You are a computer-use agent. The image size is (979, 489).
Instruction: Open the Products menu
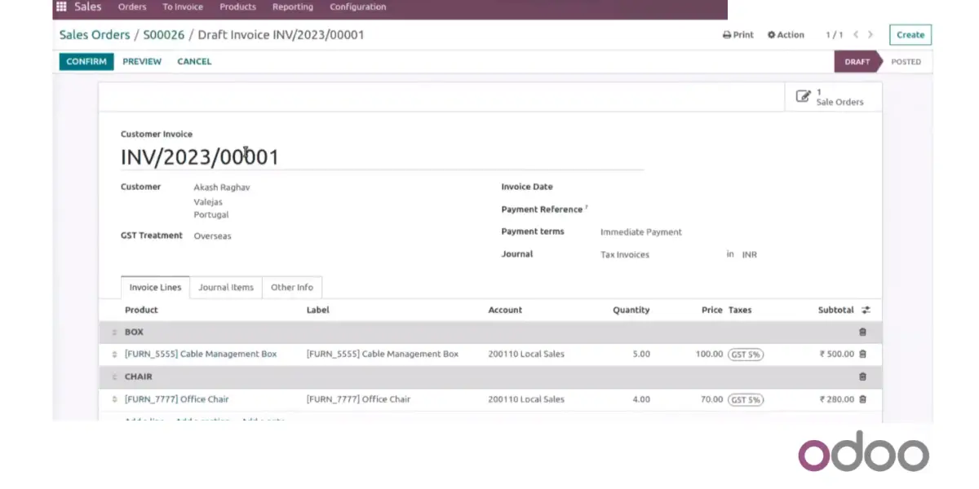(237, 7)
